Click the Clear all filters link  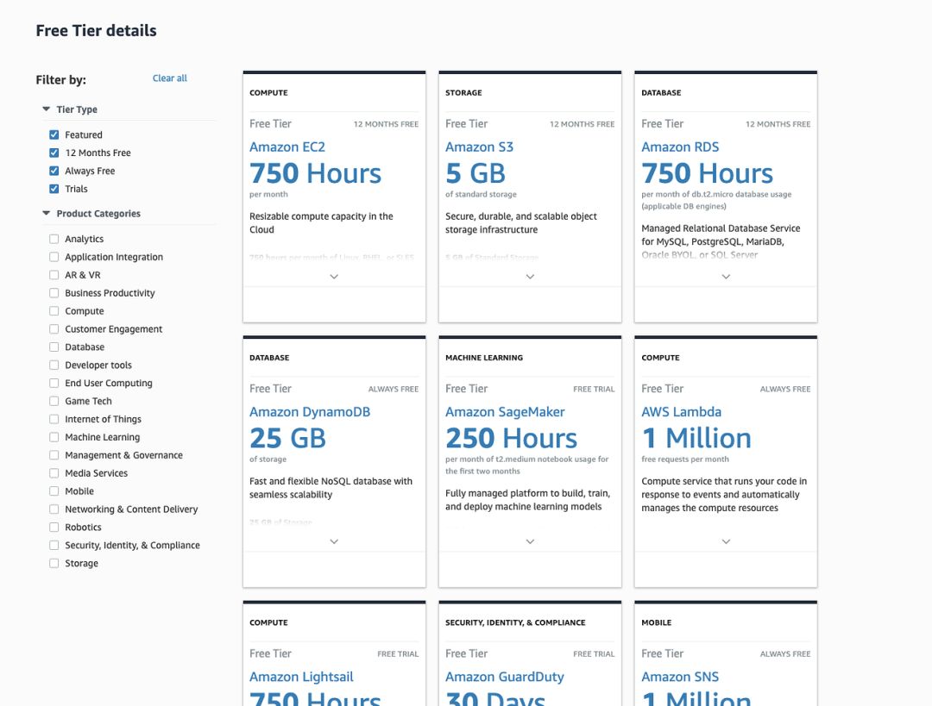coord(169,78)
